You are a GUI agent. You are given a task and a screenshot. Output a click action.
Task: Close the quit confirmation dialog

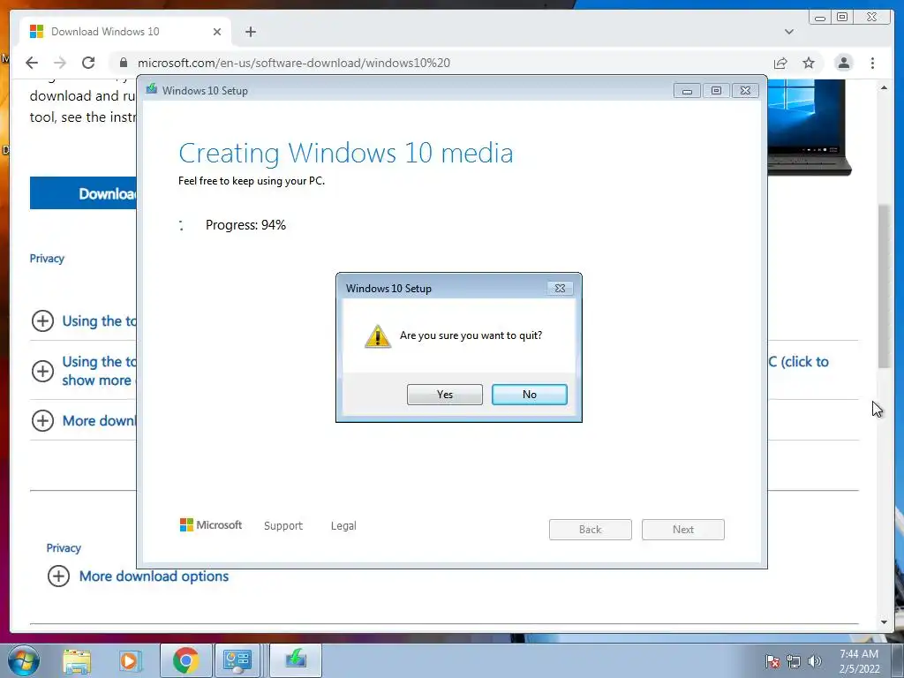[x=560, y=289]
